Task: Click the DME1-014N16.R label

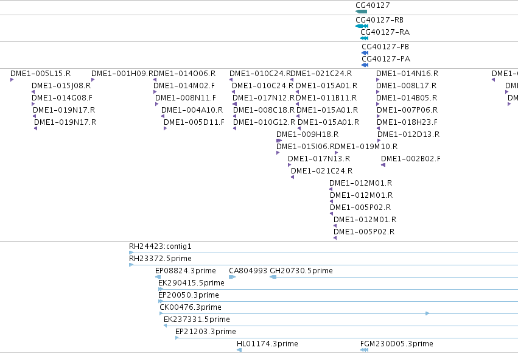Action: [407, 73]
